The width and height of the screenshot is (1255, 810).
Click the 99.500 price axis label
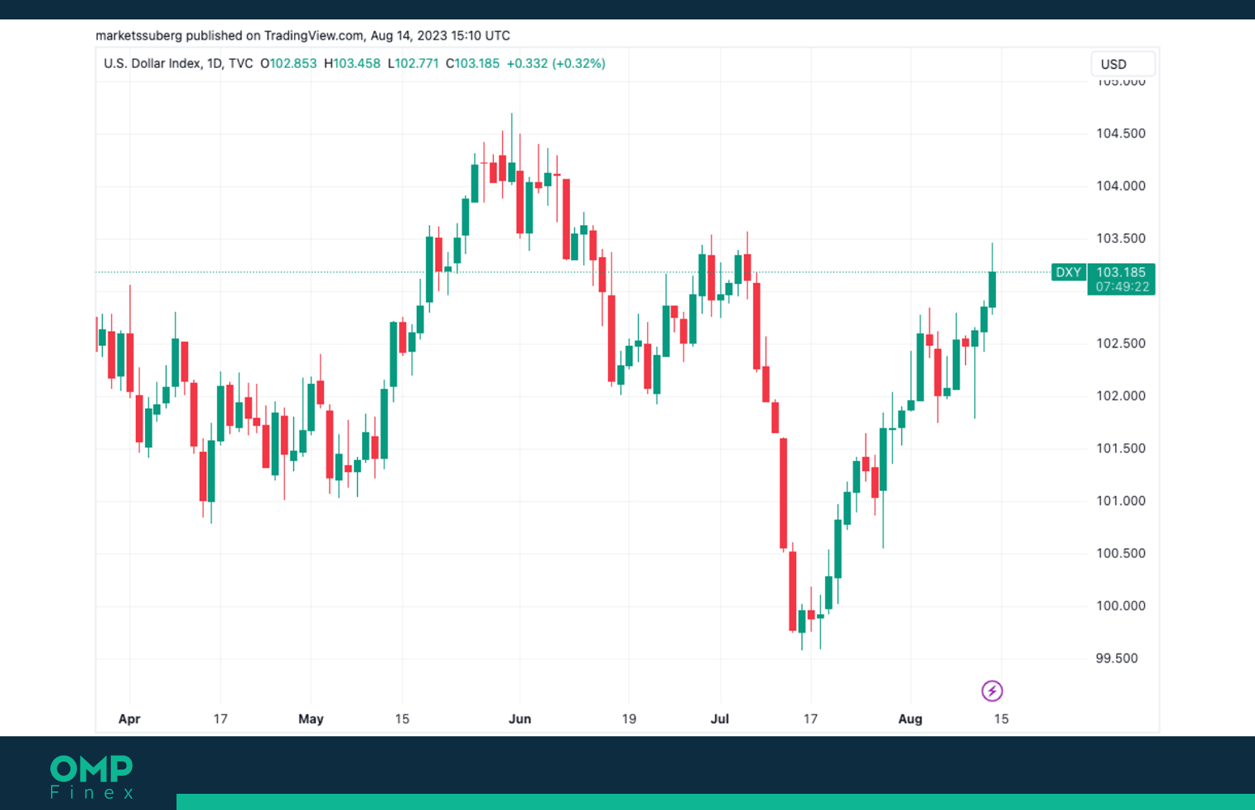coord(1117,659)
